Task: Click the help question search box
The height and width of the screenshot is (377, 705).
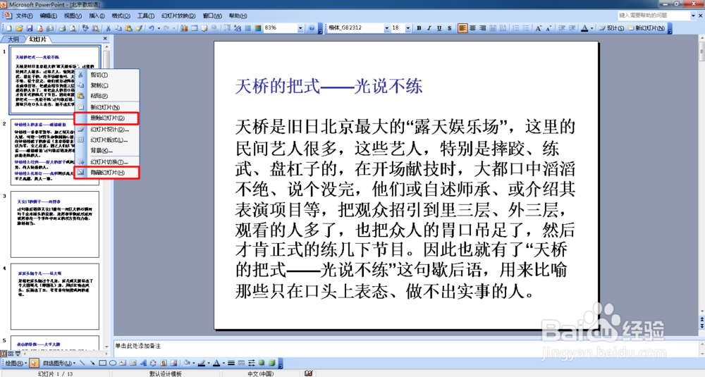Action: point(654,16)
